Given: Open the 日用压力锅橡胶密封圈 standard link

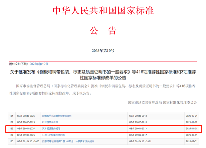Looking at the screenshot, I should (x=53, y=135).
